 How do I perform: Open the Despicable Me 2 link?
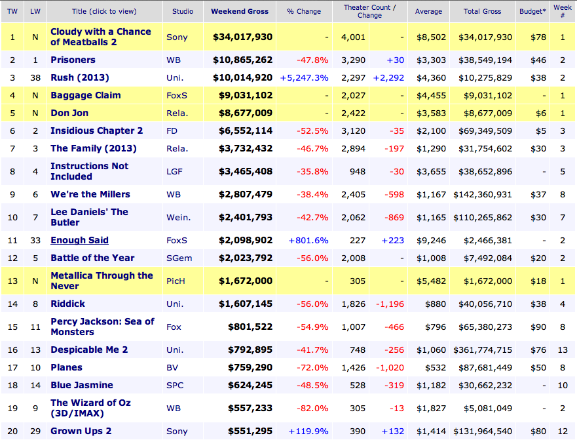point(89,350)
